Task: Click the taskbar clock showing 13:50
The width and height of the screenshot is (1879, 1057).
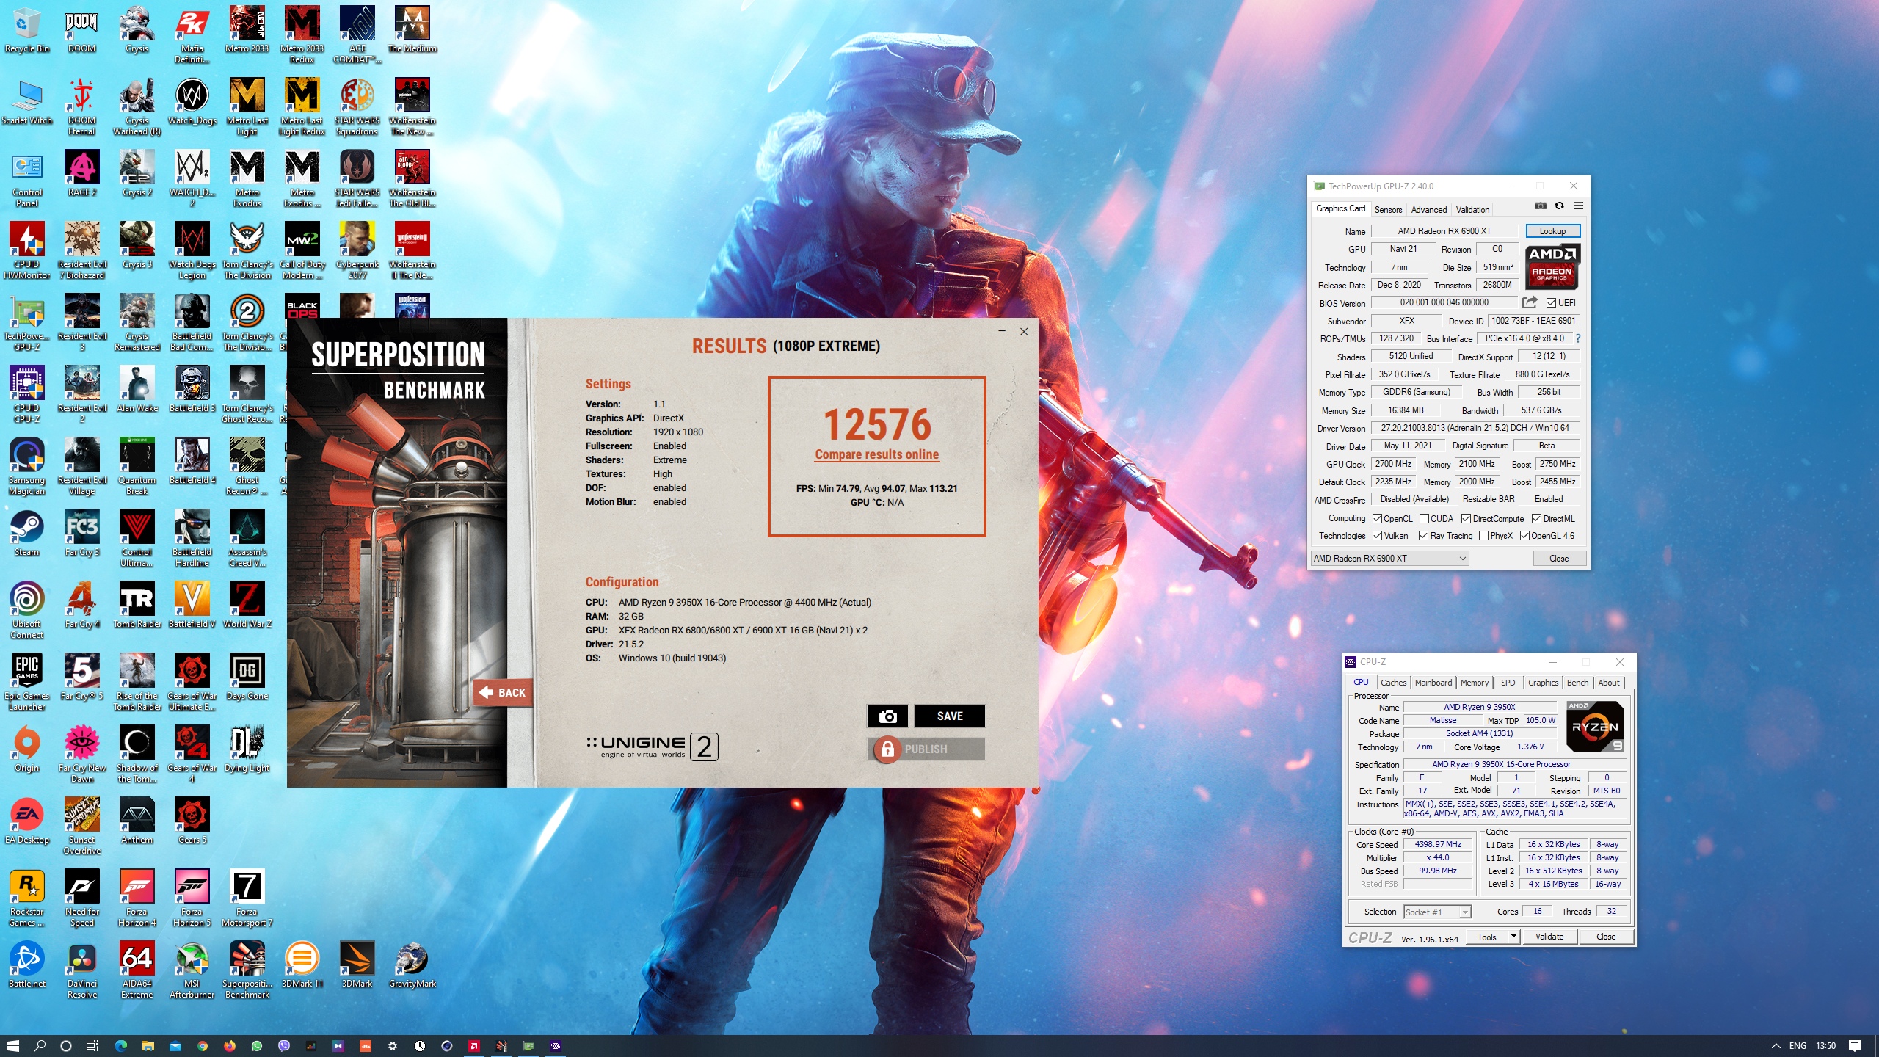Action: (1825, 1045)
